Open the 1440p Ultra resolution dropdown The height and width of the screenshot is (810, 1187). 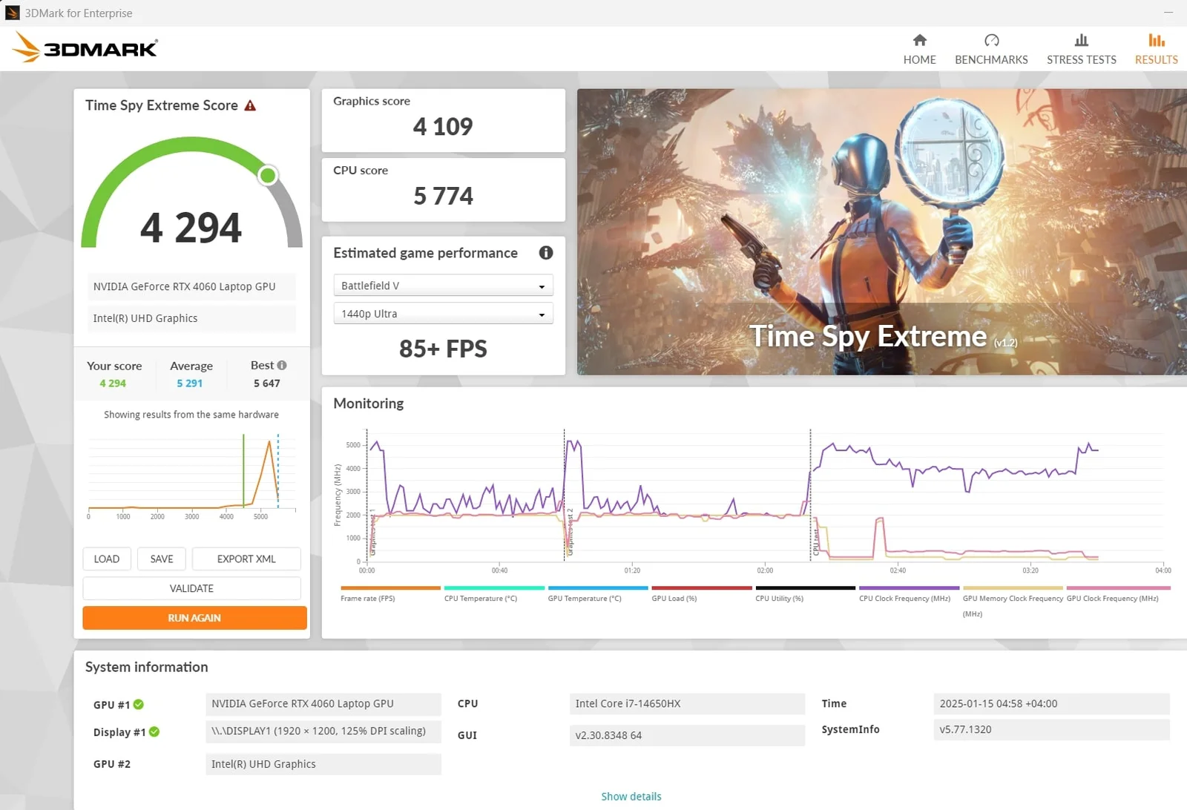[443, 315]
